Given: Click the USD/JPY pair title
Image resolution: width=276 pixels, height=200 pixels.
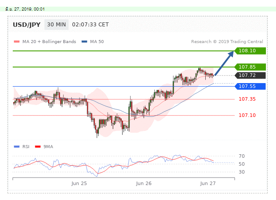Looking at the screenshot, I should point(26,25).
